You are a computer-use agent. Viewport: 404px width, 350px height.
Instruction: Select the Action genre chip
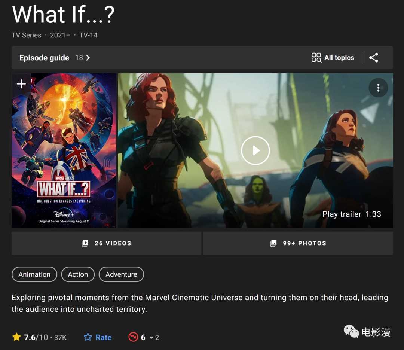[x=78, y=274]
